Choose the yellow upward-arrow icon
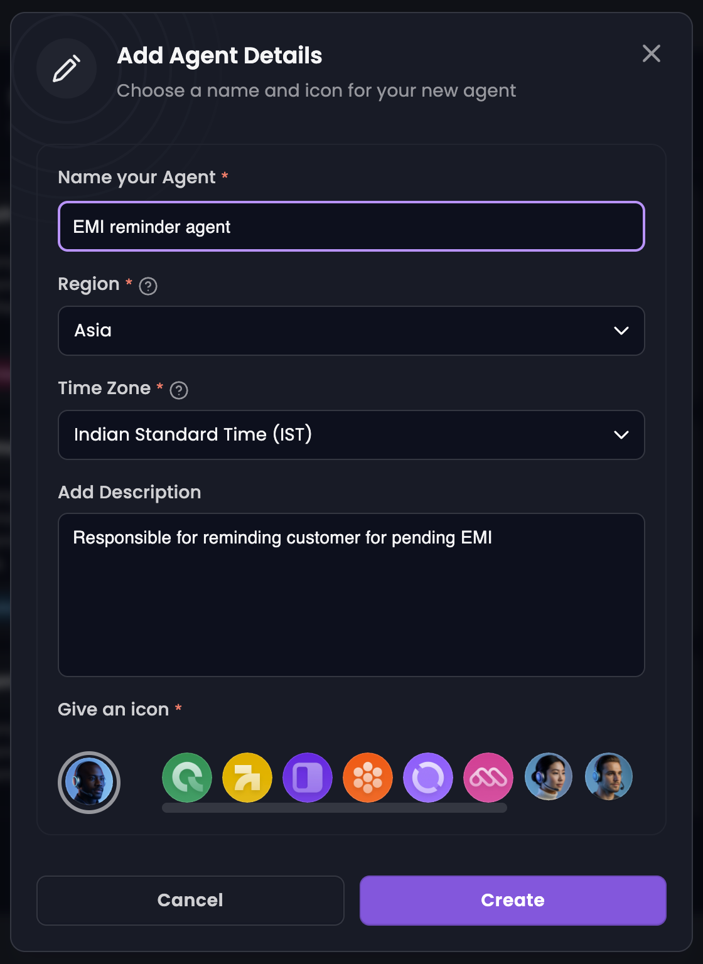This screenshot has width=703, height=964. [x=247, y=778]
